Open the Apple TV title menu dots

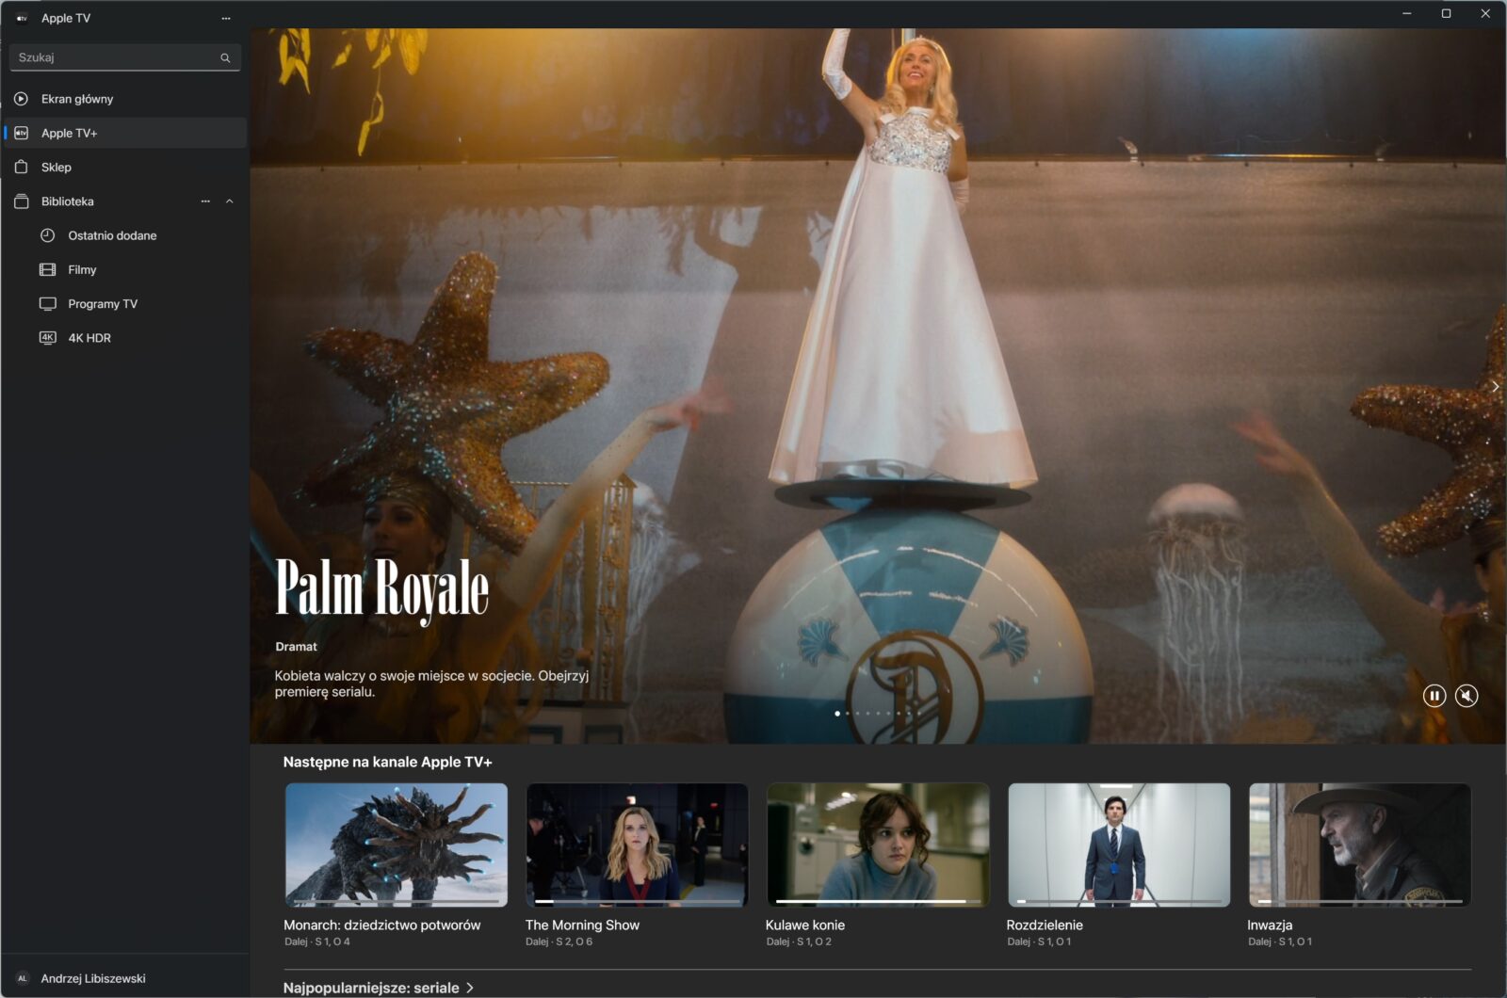[225, 18]
